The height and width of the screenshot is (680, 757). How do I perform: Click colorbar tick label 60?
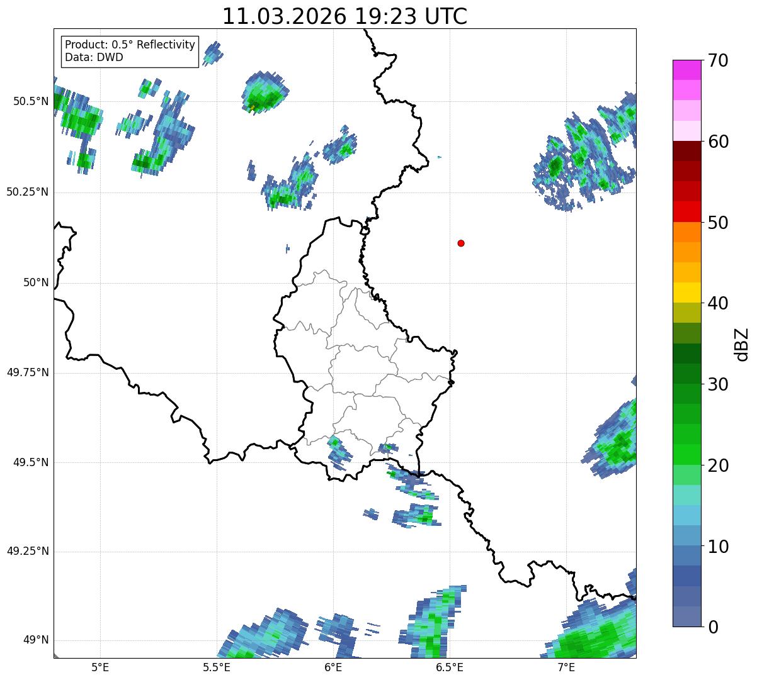718,142
